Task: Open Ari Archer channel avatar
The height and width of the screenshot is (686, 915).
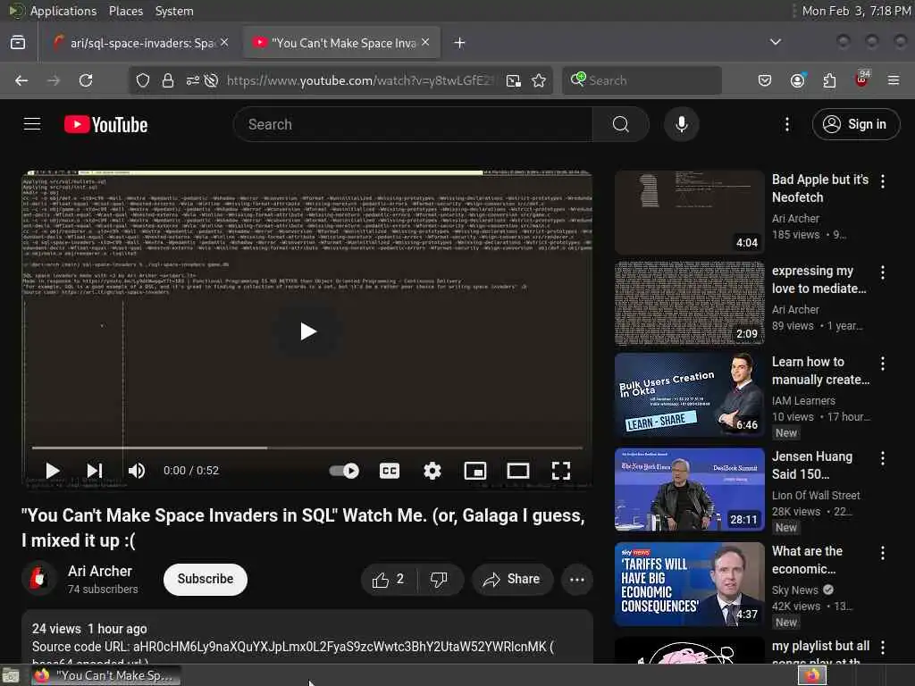Action: (38, 578)
